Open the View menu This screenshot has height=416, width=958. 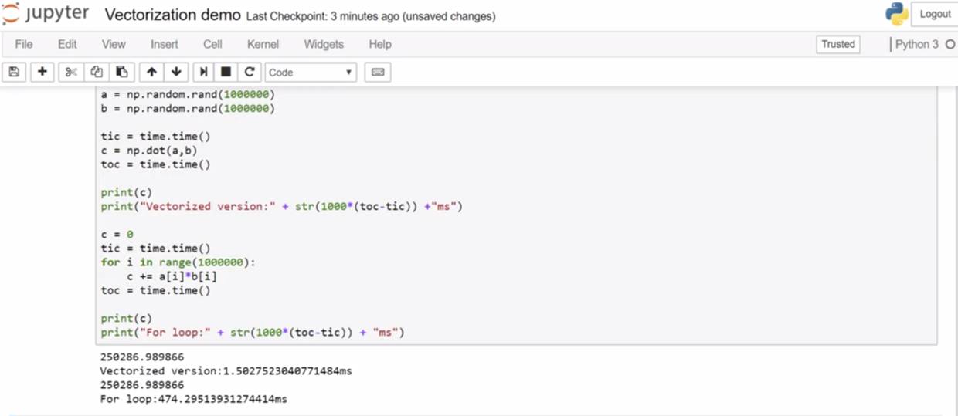coord(114,44)
